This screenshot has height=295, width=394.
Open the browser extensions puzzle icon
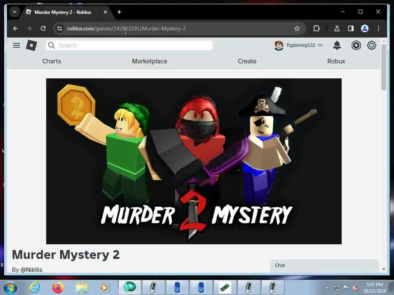(x=316, y=28)
